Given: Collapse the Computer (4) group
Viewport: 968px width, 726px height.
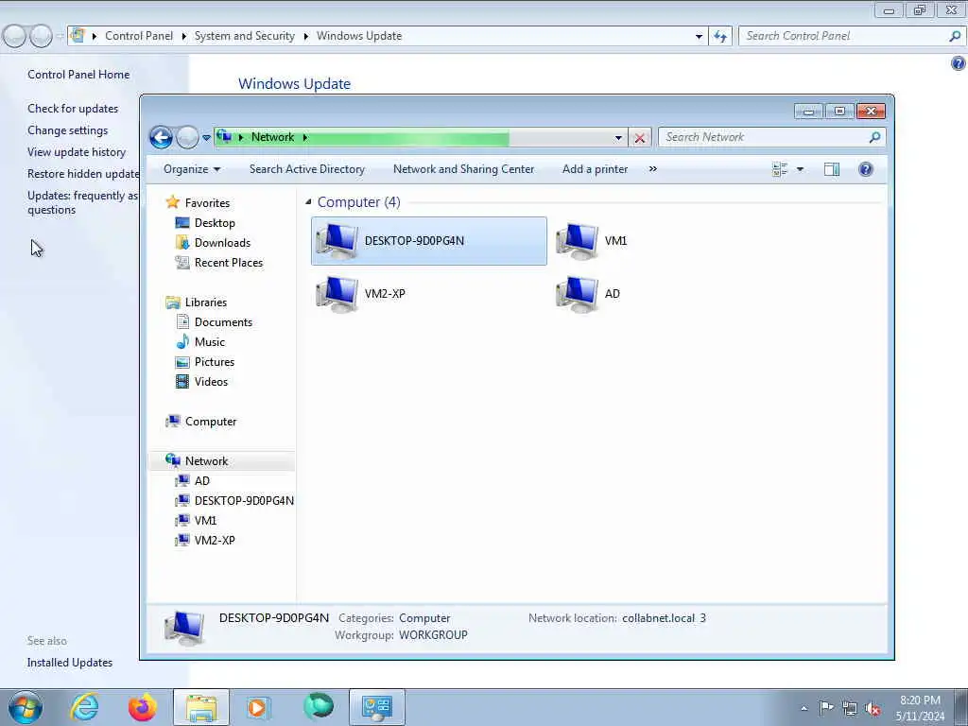Looking at the screenshot, I should pos(308,202).
